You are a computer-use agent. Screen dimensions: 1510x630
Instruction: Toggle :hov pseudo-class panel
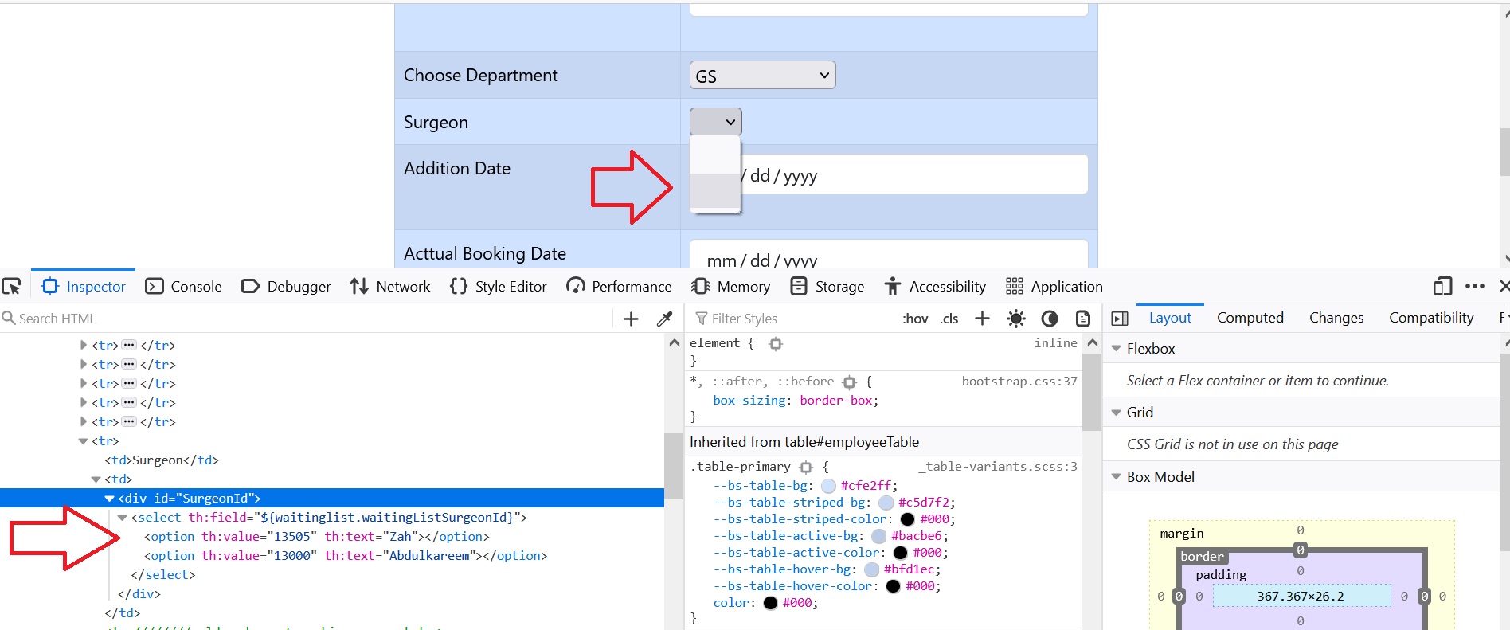click(x=915, y=319)
